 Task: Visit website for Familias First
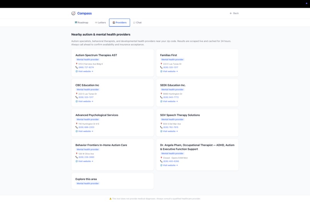(x=170, y=71)
